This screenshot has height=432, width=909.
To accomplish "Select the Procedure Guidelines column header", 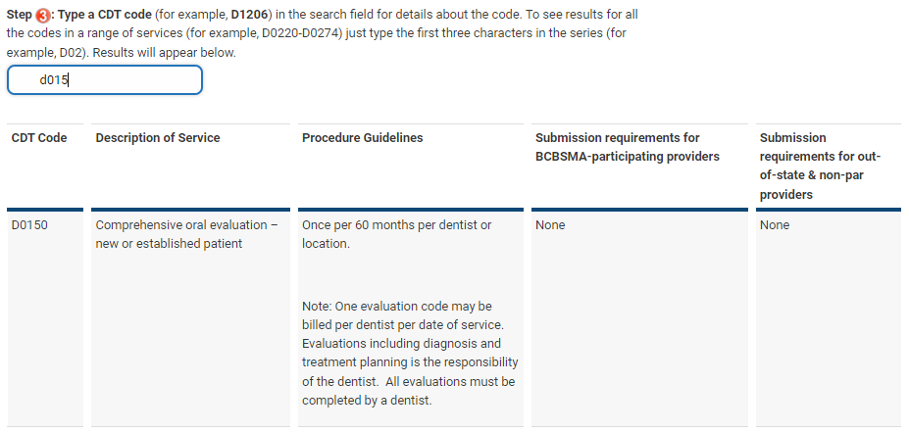I will pos(362,138).
